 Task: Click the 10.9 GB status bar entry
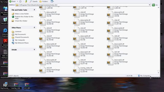pyautogui.click(x=129, y=76)
